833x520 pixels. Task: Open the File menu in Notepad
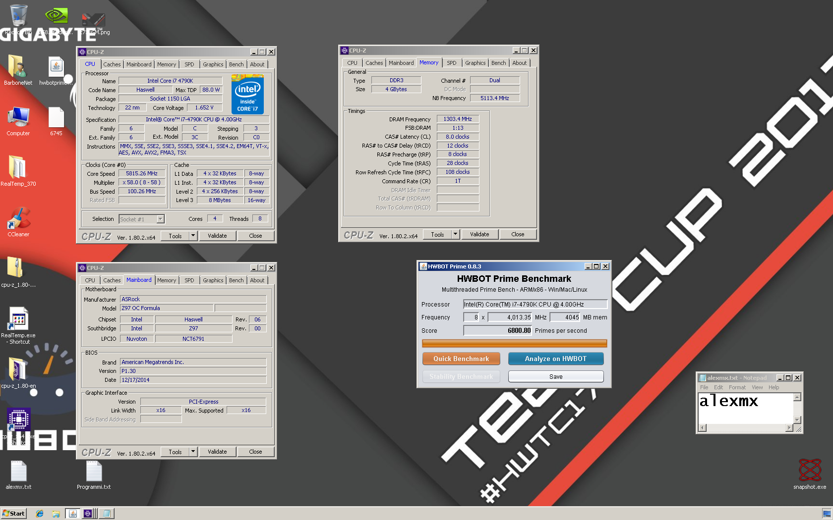coord(704,387)
